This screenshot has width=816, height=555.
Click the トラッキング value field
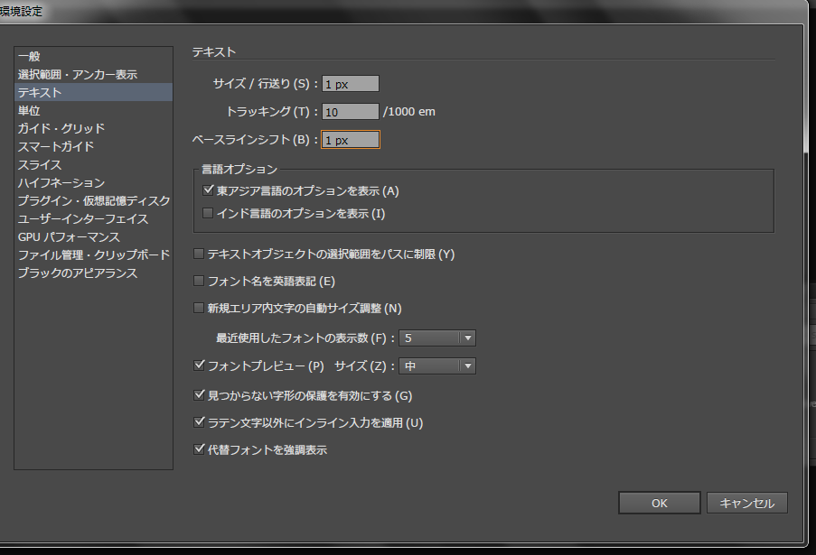click(x=351, y=112)
